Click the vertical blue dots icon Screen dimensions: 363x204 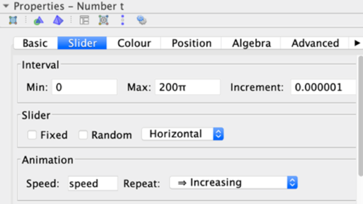123,20
